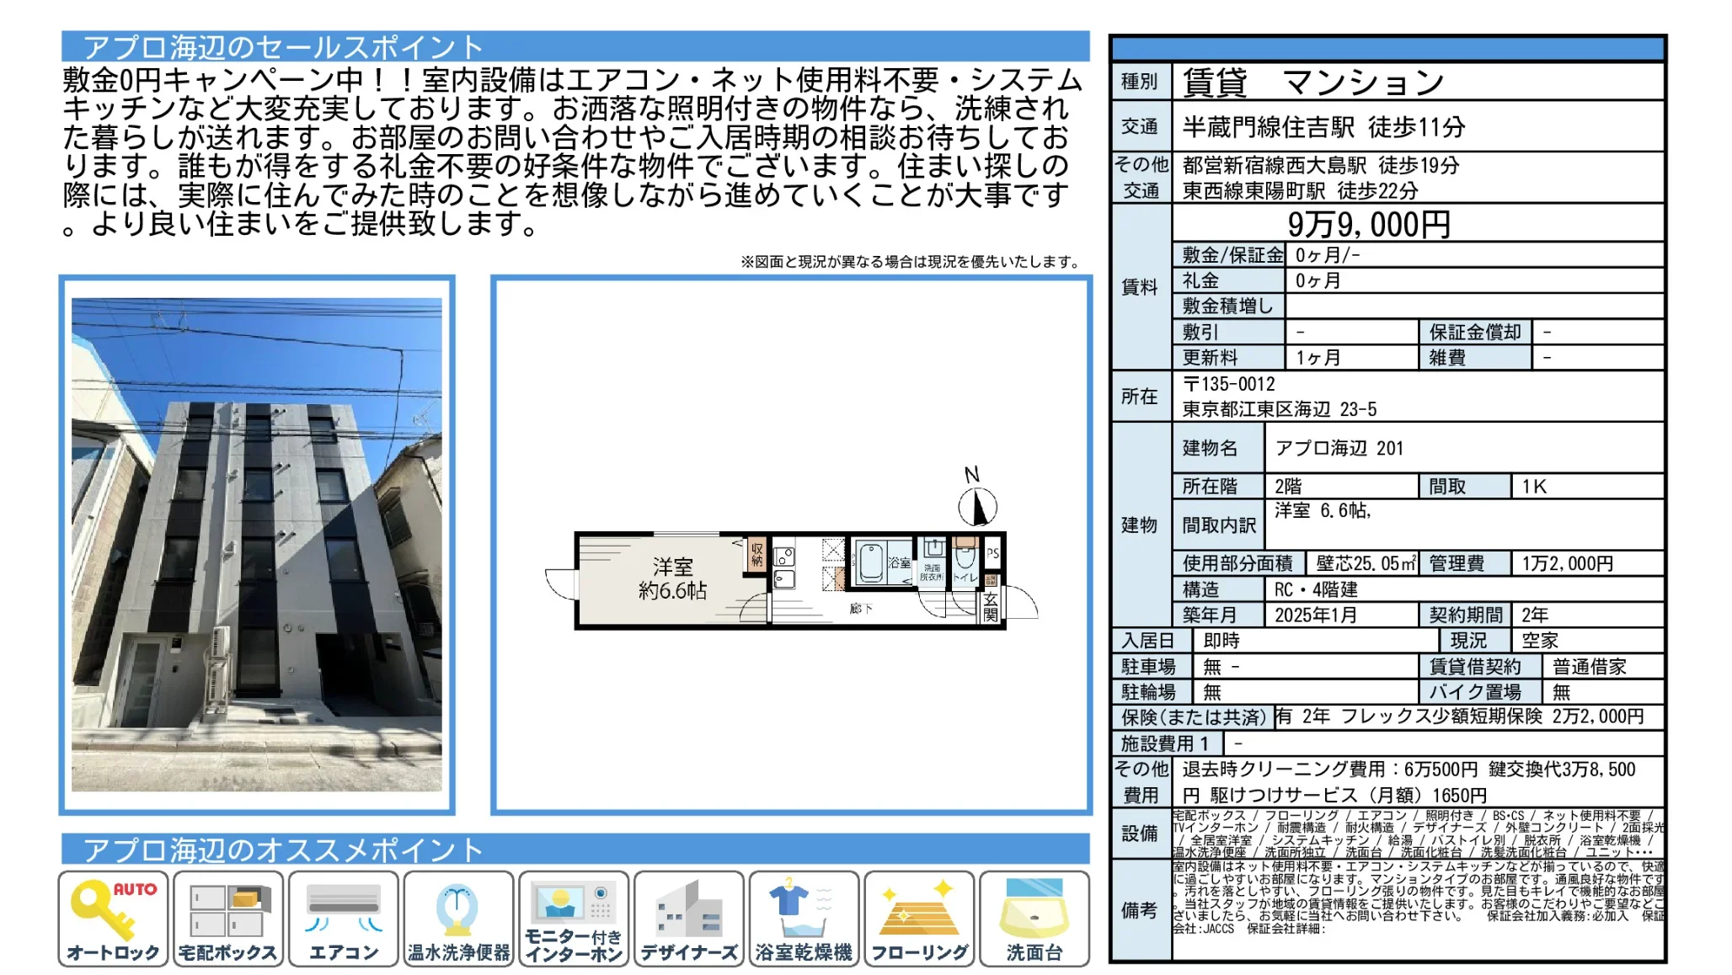Click the 半蔵門線住吉駅 徒歩11分 transit text
The width and height of the screenshot is (1732, 975).
(x=1323, y=127)
